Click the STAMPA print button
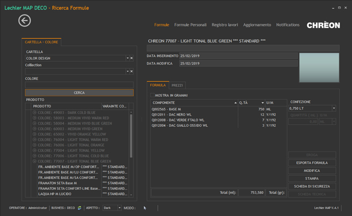 (312, 178)
